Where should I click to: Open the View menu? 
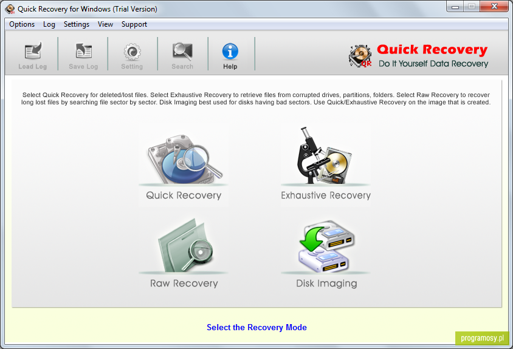tap(105, 24)
